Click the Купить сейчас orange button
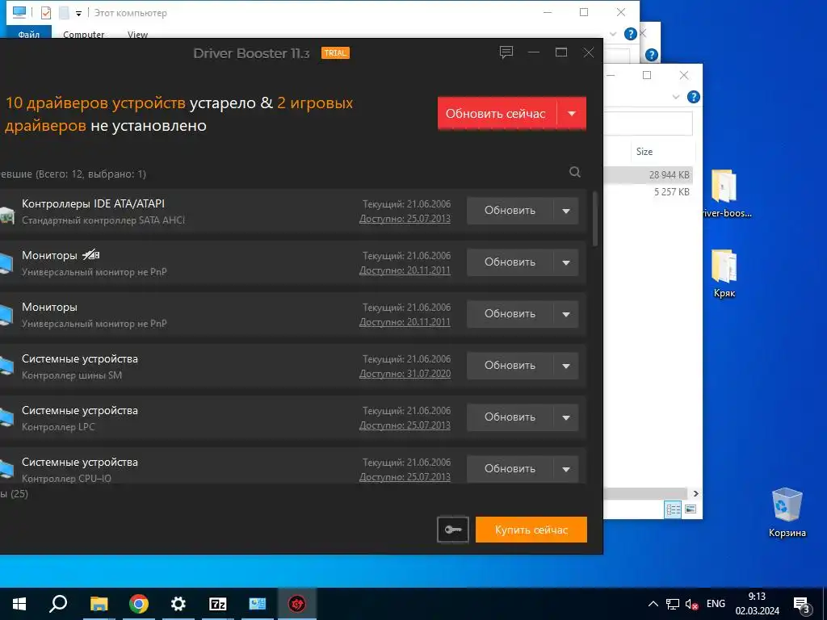 coord(531,530)
